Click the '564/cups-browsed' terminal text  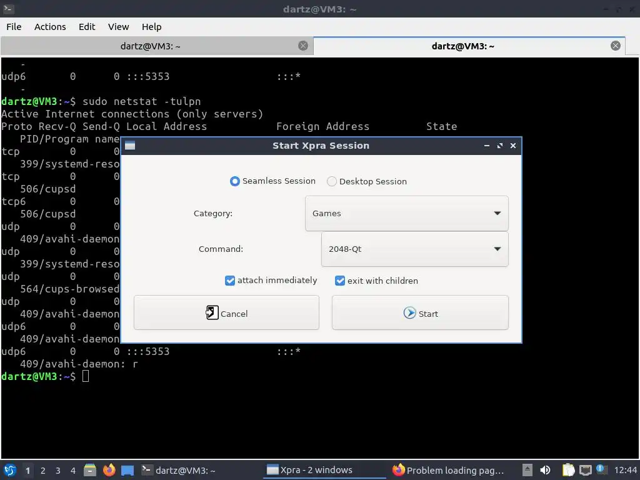[70, 289]
